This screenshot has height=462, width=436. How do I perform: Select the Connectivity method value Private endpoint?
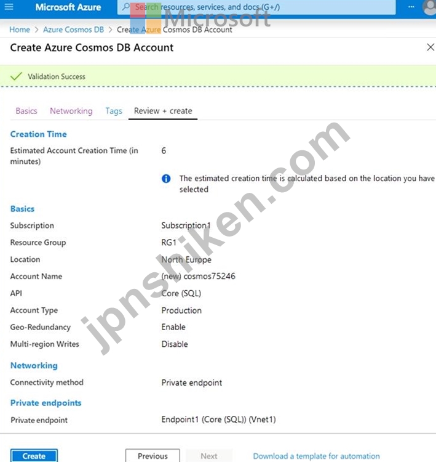click(191, 383)
